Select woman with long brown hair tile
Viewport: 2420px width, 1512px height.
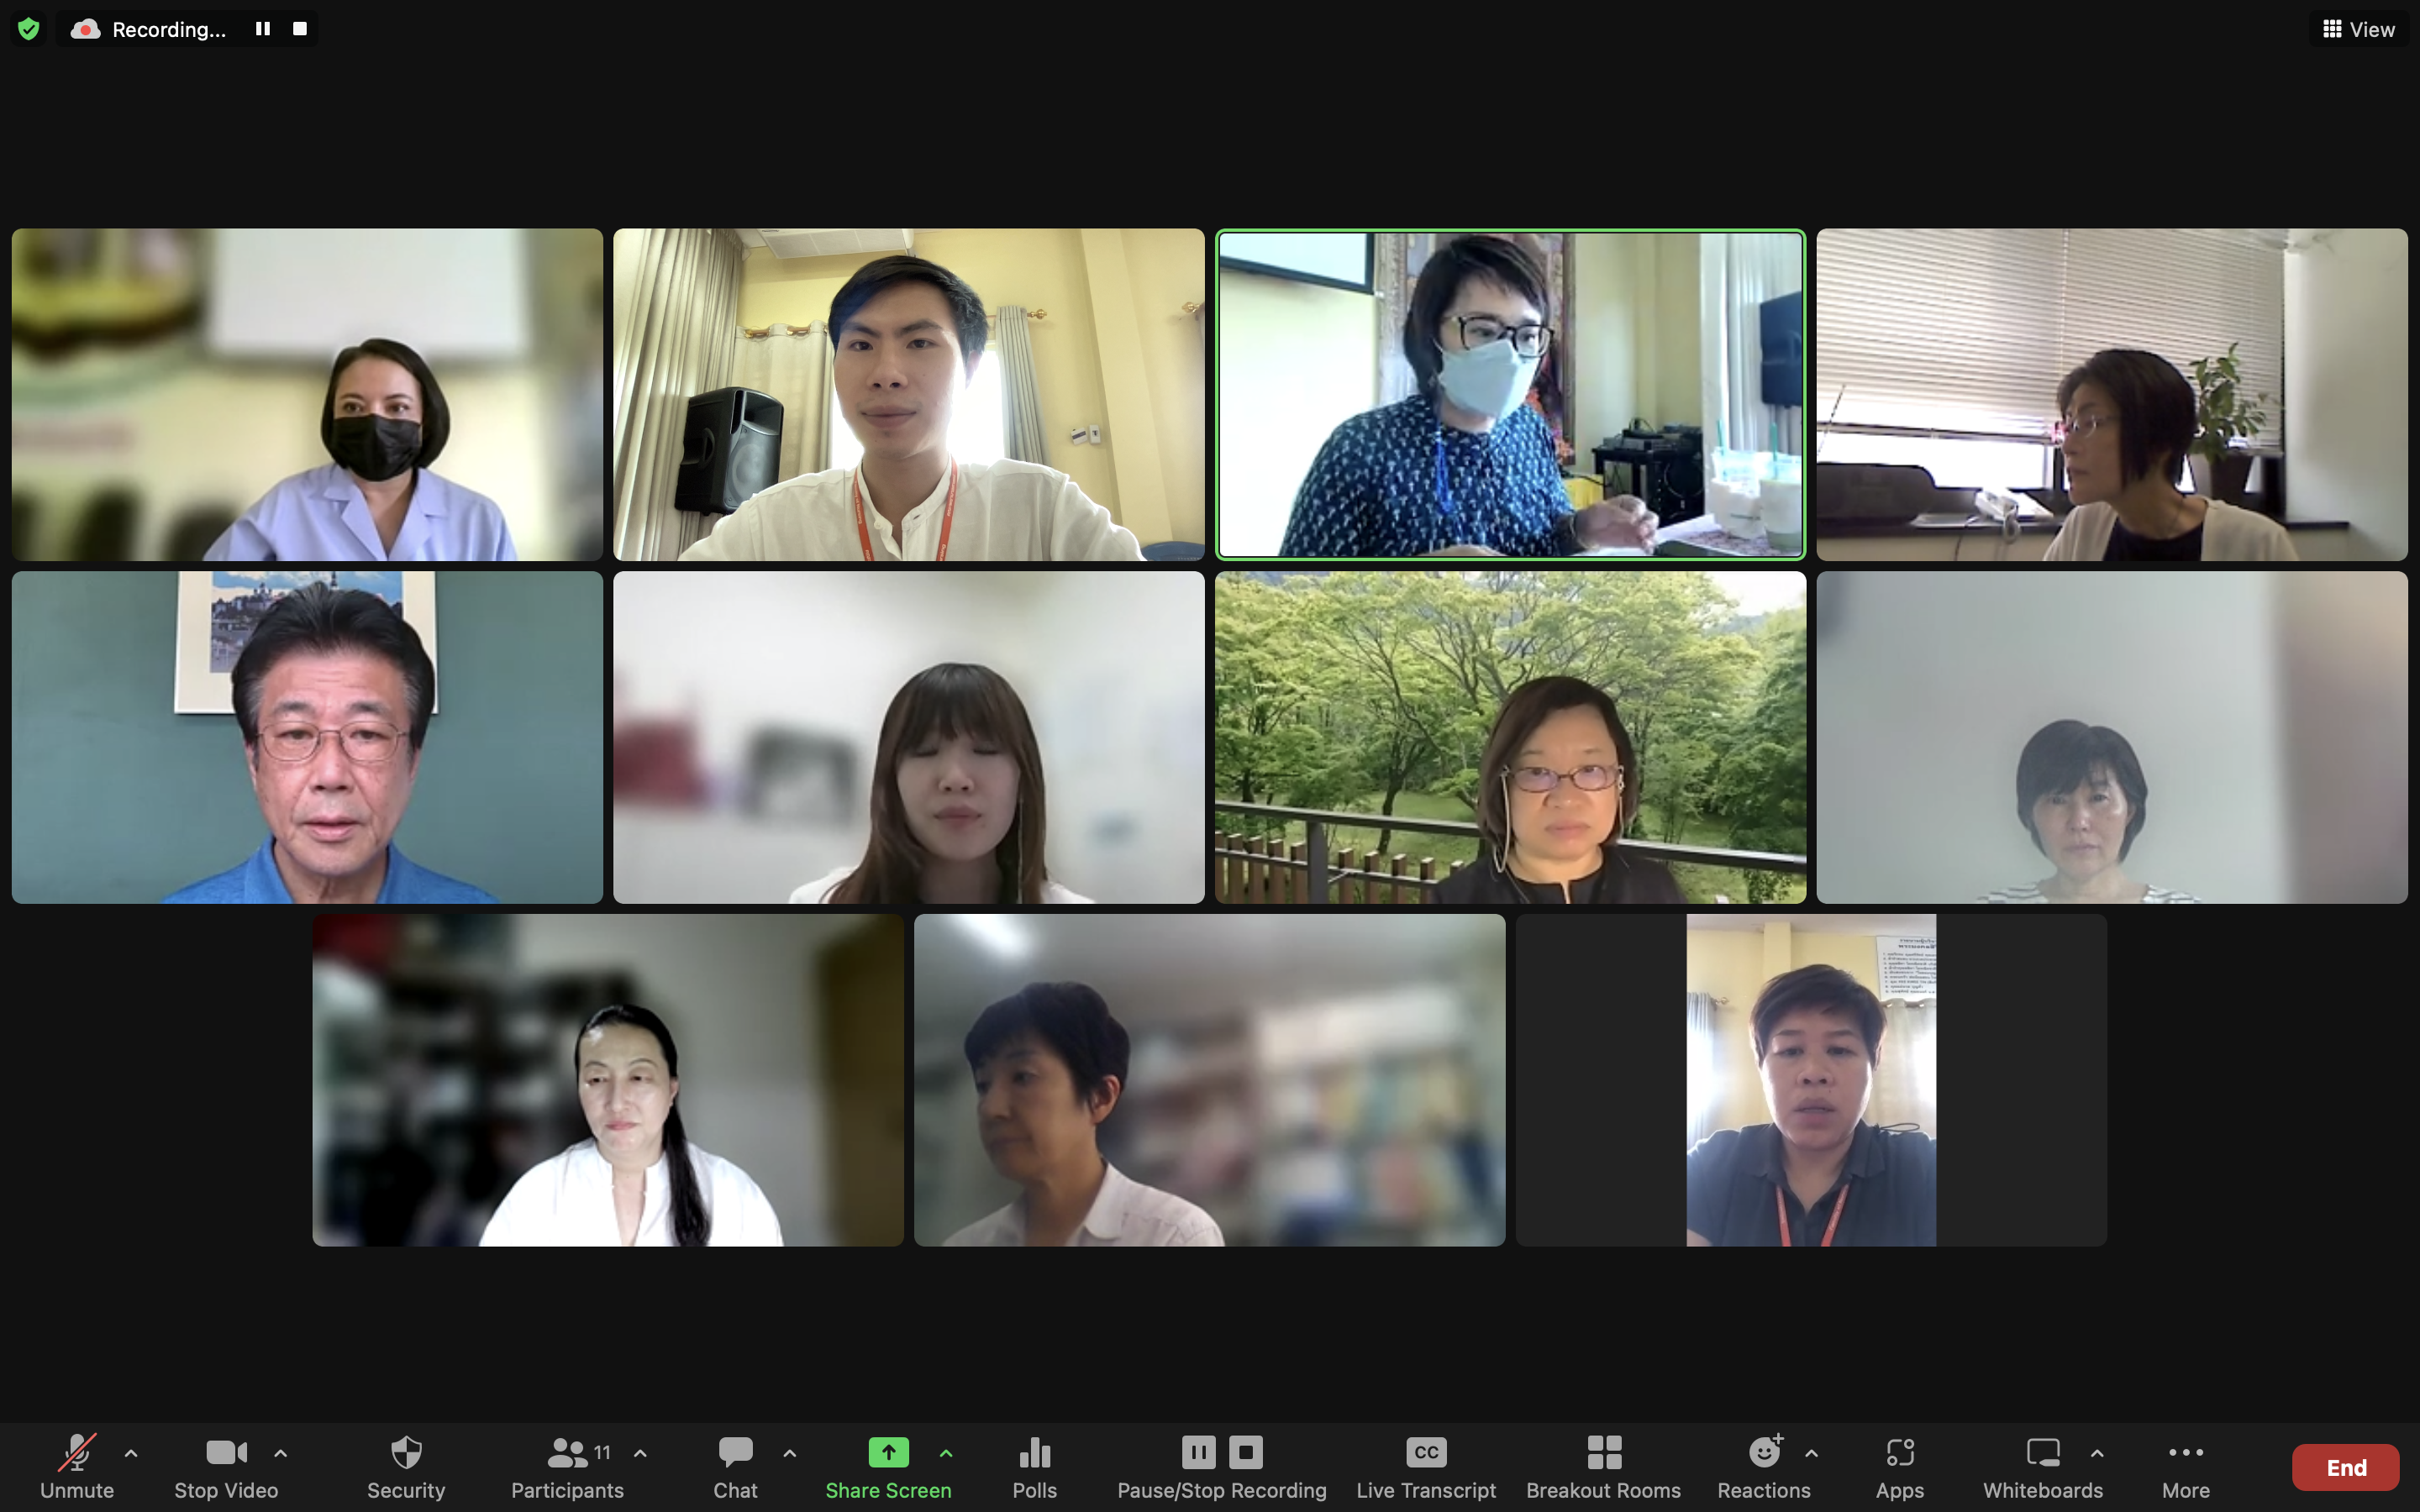tap(909, 737)
